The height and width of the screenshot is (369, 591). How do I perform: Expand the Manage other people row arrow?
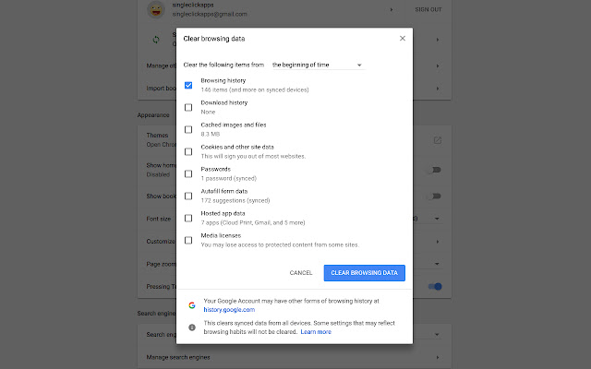pyautogui.click(x=437, y=65)
